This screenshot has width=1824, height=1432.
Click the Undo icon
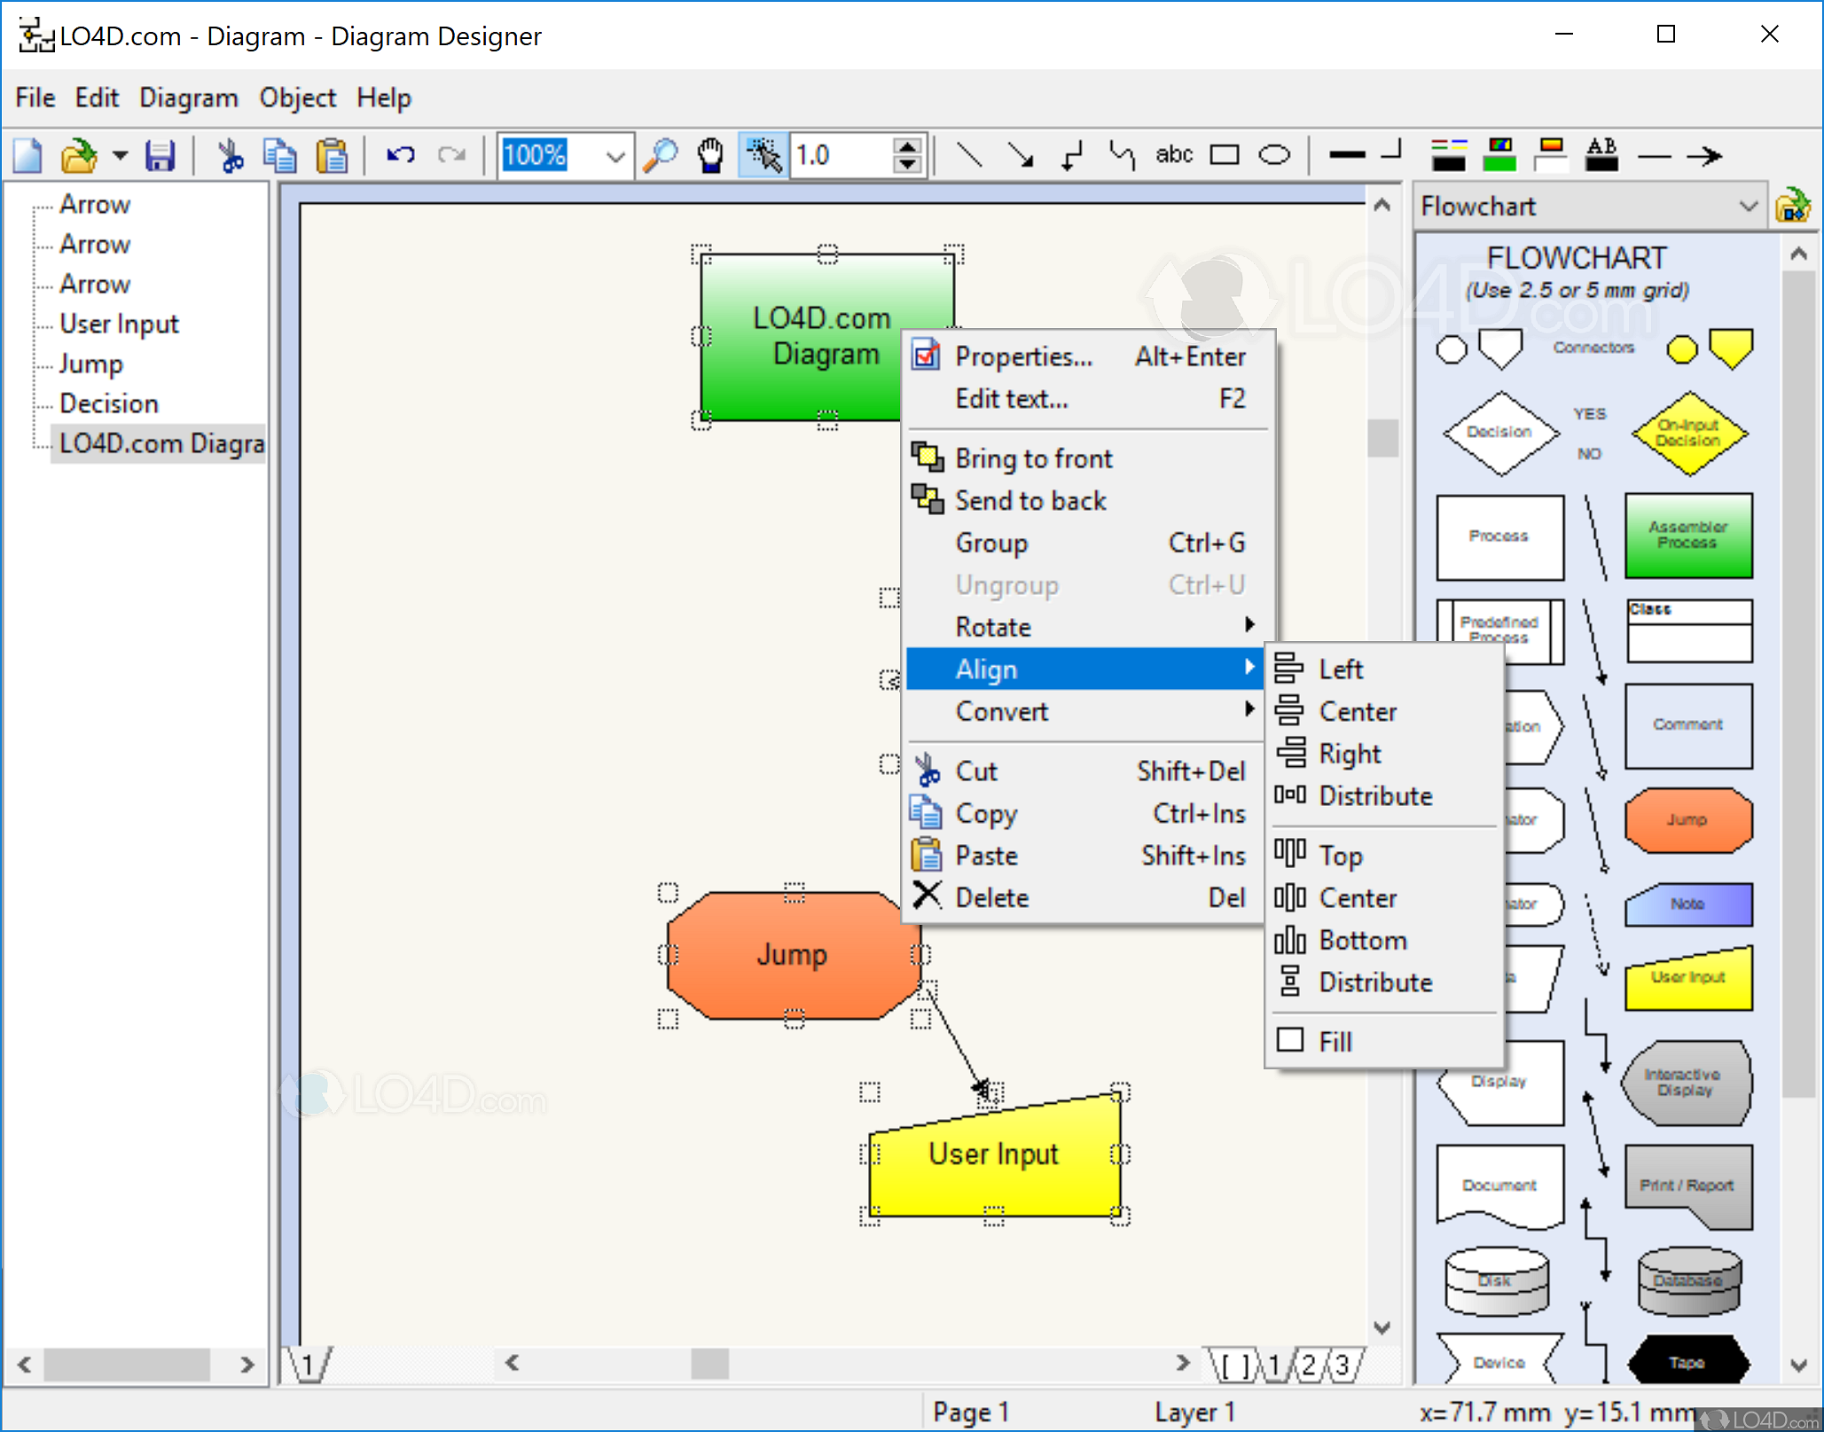point(399,154)
